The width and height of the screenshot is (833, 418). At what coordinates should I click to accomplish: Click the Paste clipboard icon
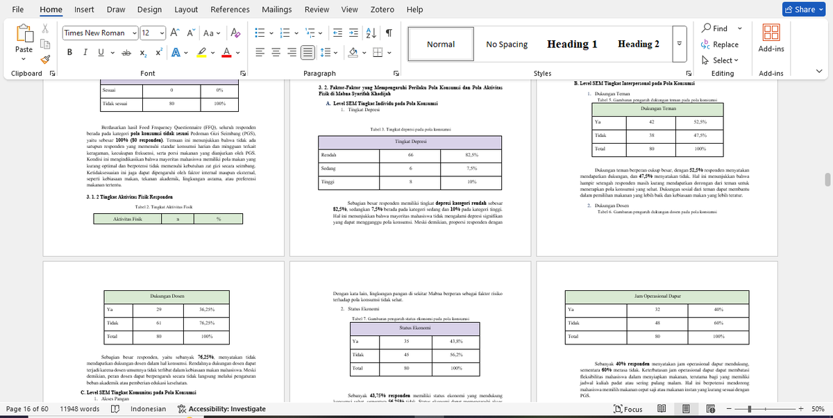coord(24,33)
